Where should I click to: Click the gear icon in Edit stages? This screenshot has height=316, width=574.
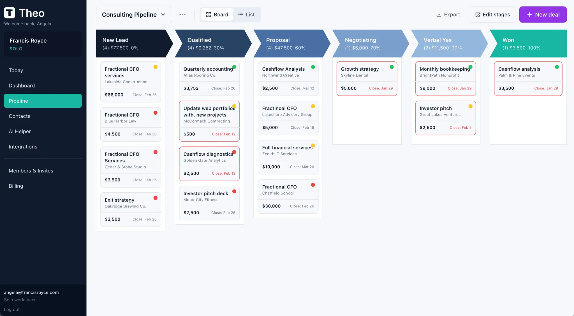coord(478,15)
